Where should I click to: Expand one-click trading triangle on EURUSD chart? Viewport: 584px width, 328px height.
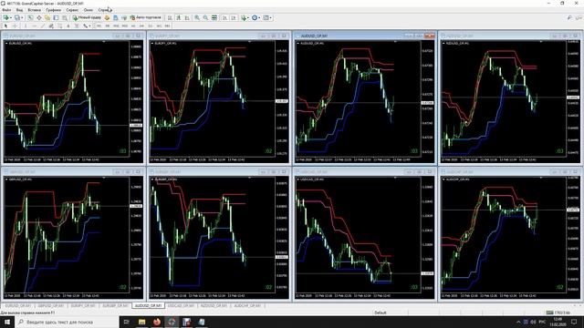(x=6, y=43)
